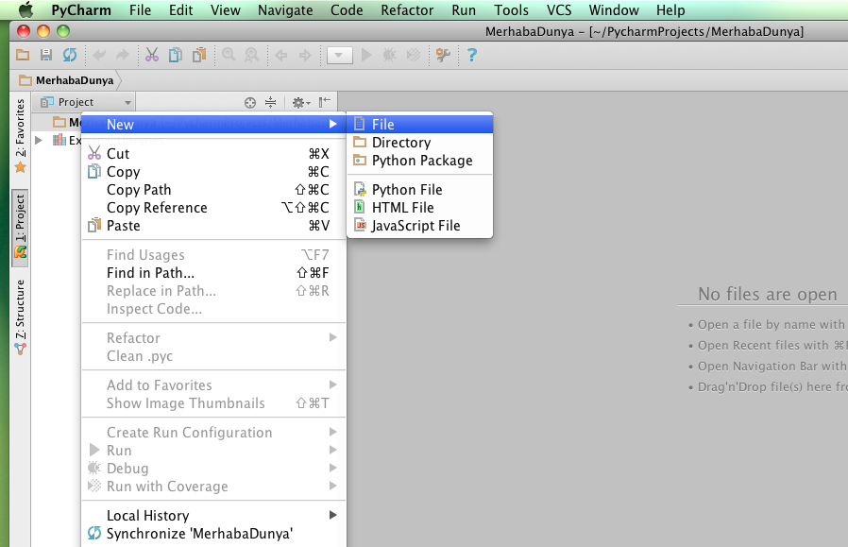This screenshot has height=547, width=848.
Task: Click New in the context menu
Action: tap(213, 125)
